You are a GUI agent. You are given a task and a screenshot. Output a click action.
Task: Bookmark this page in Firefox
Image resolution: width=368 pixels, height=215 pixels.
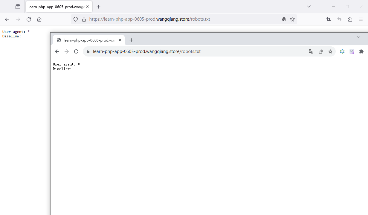(x=292, y=19)
